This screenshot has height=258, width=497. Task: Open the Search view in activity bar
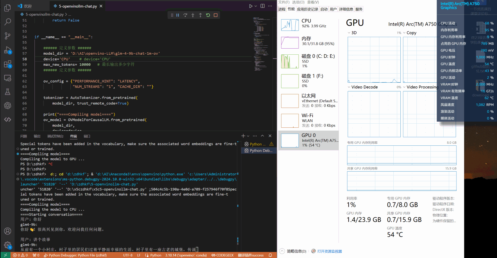pos(8,22)
